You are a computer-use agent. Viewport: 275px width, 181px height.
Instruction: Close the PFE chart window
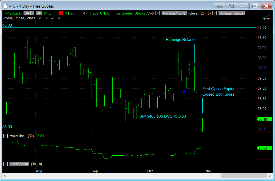(x=266, y=6)
